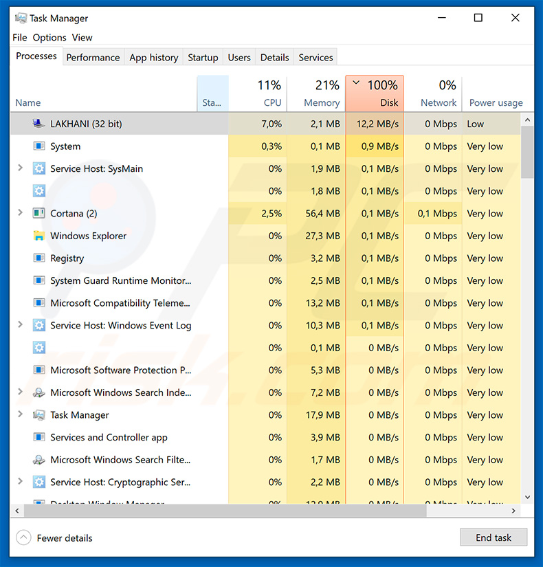The image size is (543, 567).
Task: Expand the Task Manager process group
Action: click(20, 414)
